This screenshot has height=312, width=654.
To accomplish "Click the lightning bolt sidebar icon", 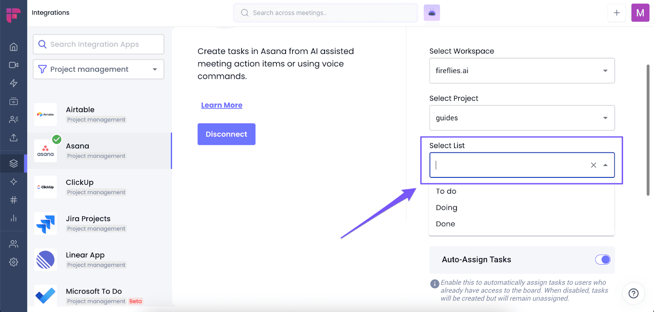I will click(x=13, y=83).
